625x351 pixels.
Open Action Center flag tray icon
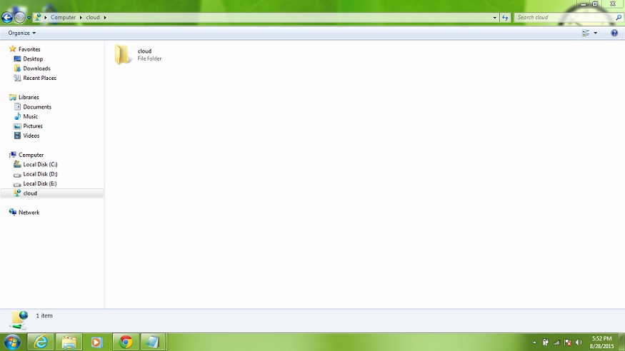point(568,342)
